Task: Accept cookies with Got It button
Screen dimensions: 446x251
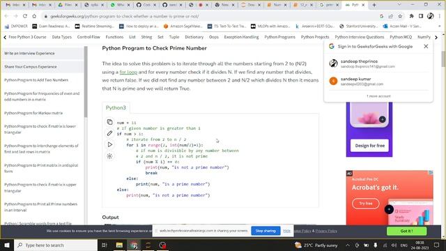Action: (406, 231)
